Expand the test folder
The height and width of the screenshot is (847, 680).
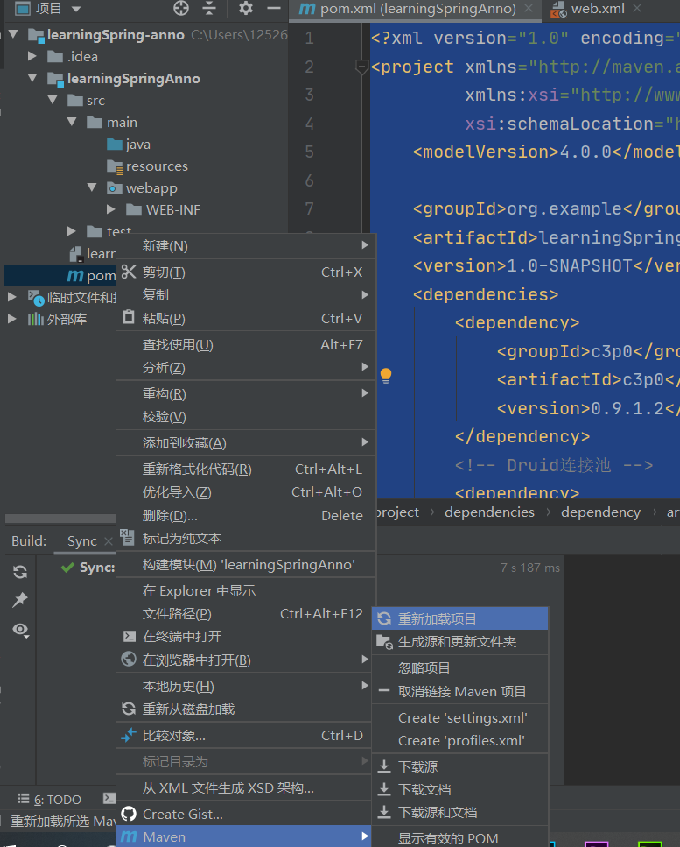click(x=71, y=231)
